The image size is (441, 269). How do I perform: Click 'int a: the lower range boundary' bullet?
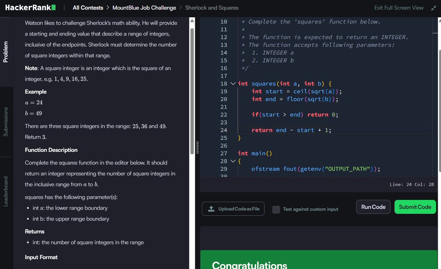(70, 208)
